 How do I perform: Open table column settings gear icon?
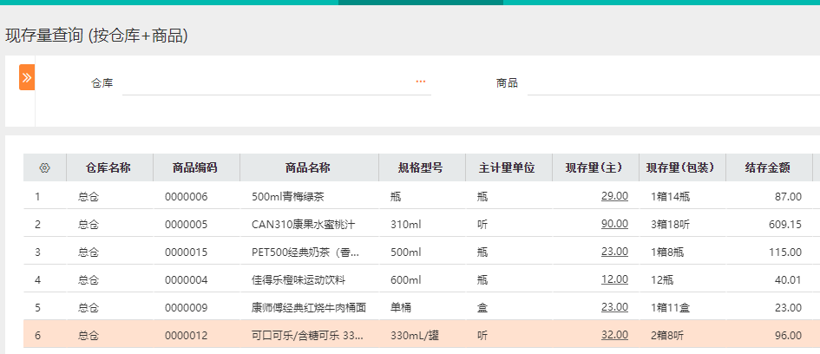click(x=44, y=167)
